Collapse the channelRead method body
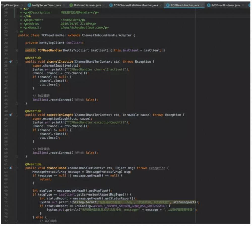 pyautogui.click(x=17, y=168)
